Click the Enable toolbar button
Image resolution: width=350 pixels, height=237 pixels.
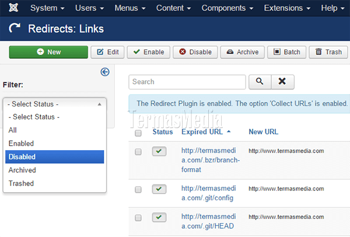[x=149, y=52]
